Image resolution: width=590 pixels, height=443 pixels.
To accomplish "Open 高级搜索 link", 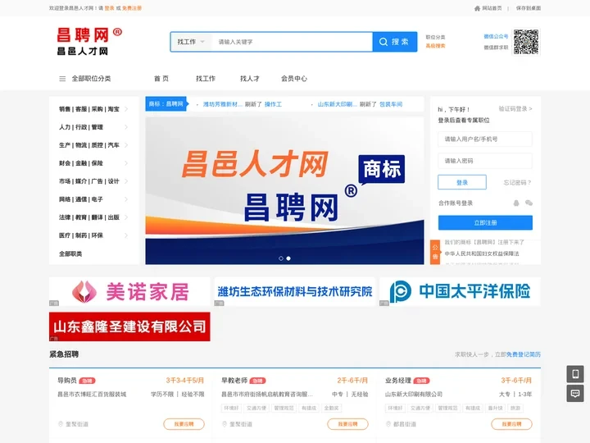I will pos(435,46).
